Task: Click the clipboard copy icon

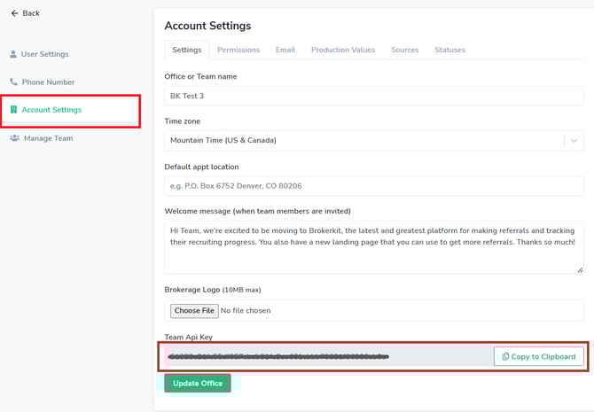Action: [505, 356]
